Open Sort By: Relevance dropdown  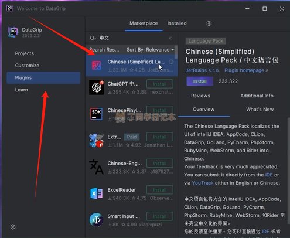tap(150, 50)
